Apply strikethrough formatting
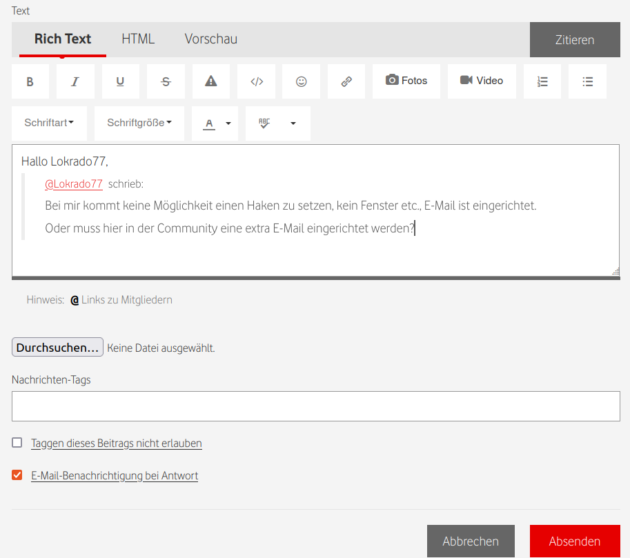Viewport: 630px width, 558px height. [166, 81]
